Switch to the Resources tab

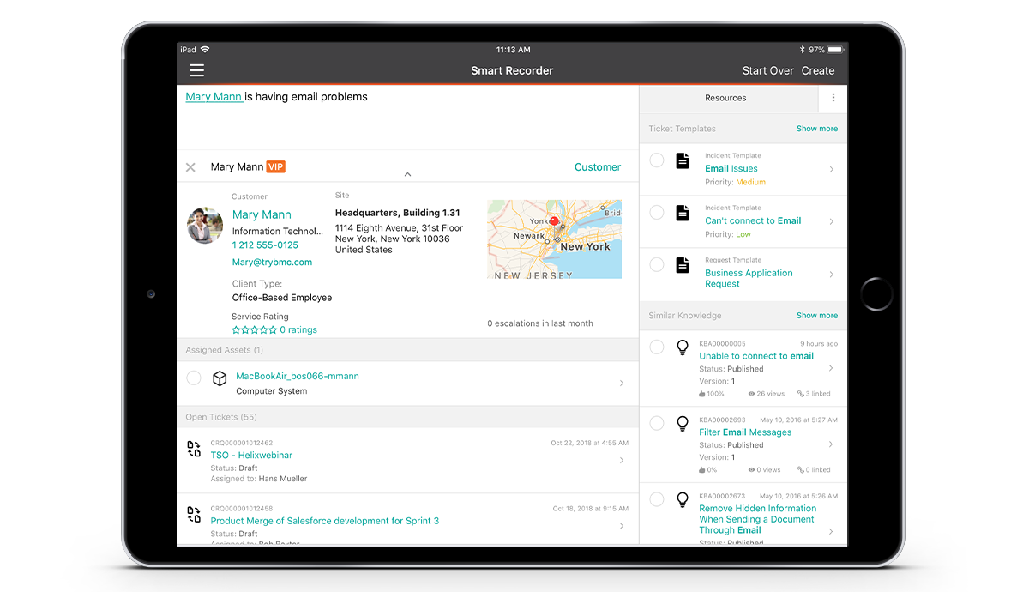point(725,98)
